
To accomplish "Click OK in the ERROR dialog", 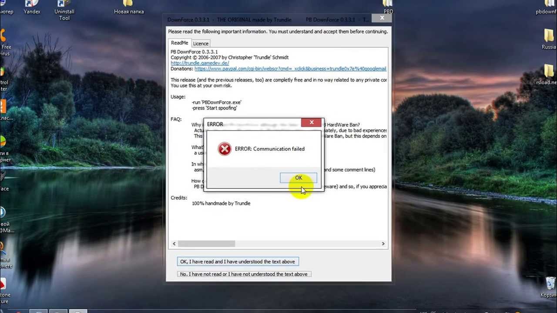I will [299, 178].
